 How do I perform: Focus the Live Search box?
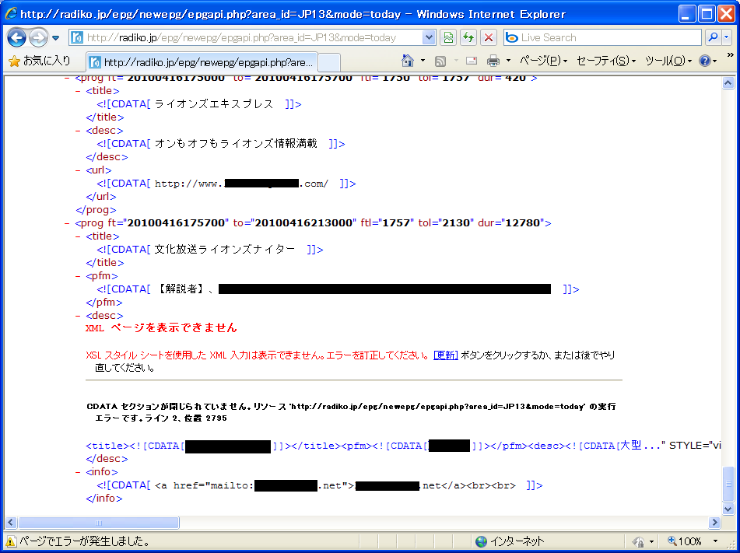[602, 37]
